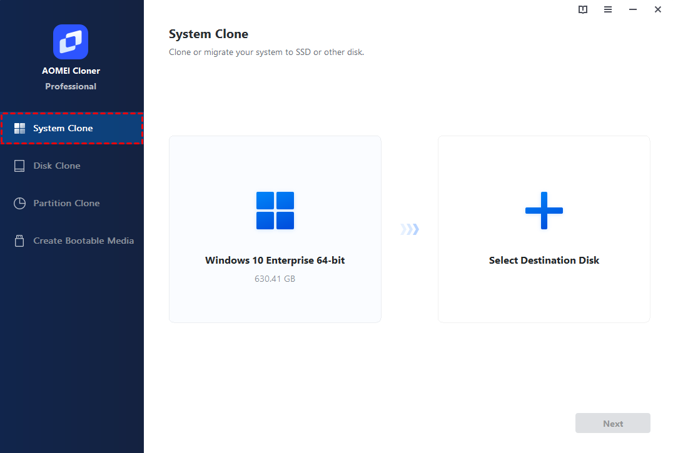Click the Disk Clone drive icon
673x453 pixels.
coord(19,166)
